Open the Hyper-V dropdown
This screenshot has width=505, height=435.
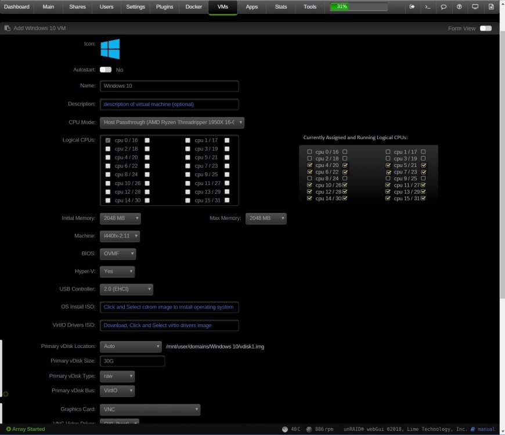click(x=117, y=271)
